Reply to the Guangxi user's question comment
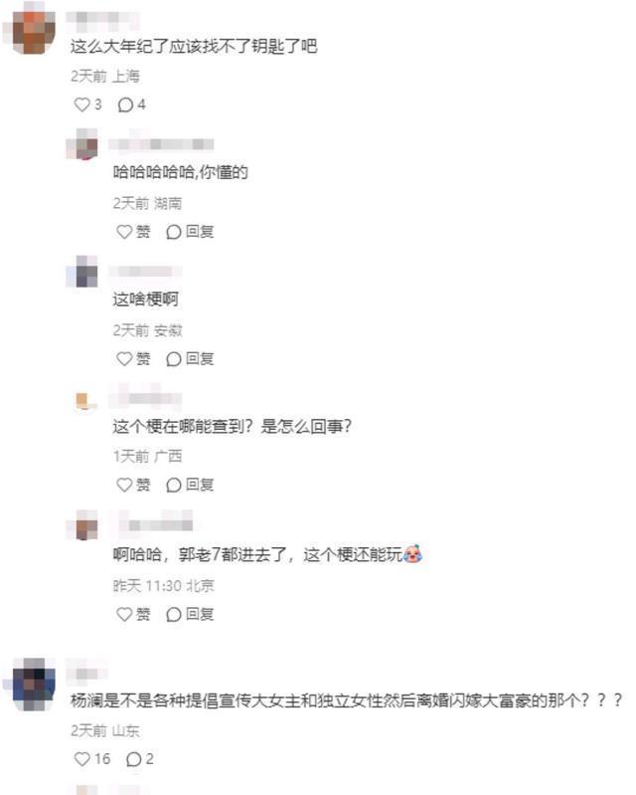The image size is (636, 795). pyautogui.click(x=190, y=485)
